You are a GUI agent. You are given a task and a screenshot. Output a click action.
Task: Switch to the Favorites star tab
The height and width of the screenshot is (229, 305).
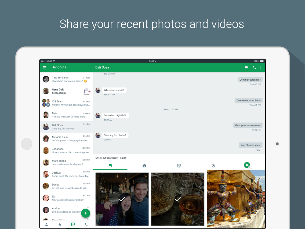60,224
